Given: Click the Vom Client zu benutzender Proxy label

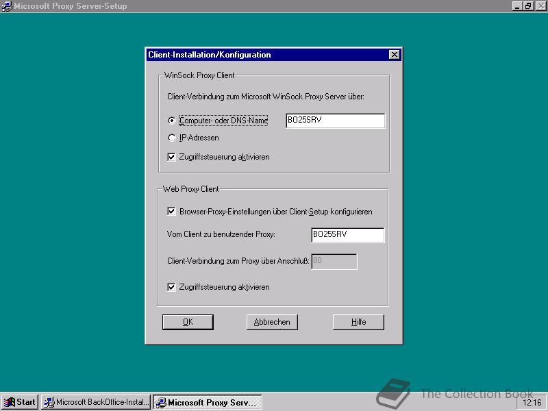Looking at the screenshot, I should click(x=221, y=234).
